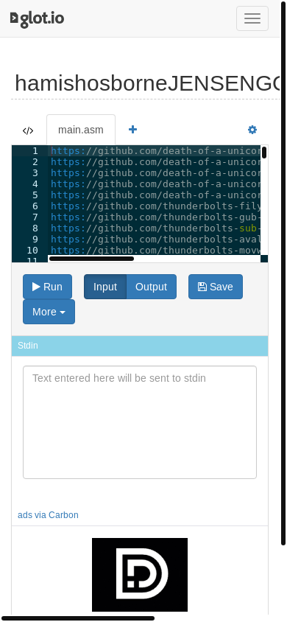The height and width of the screenshot is (622, 287).
Task: Select line 7 thunderbolts-gub URL
Action: (155, 217)
